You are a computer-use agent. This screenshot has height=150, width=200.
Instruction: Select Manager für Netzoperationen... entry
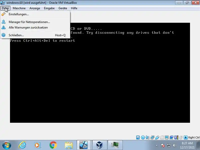[x=35, y=22]
